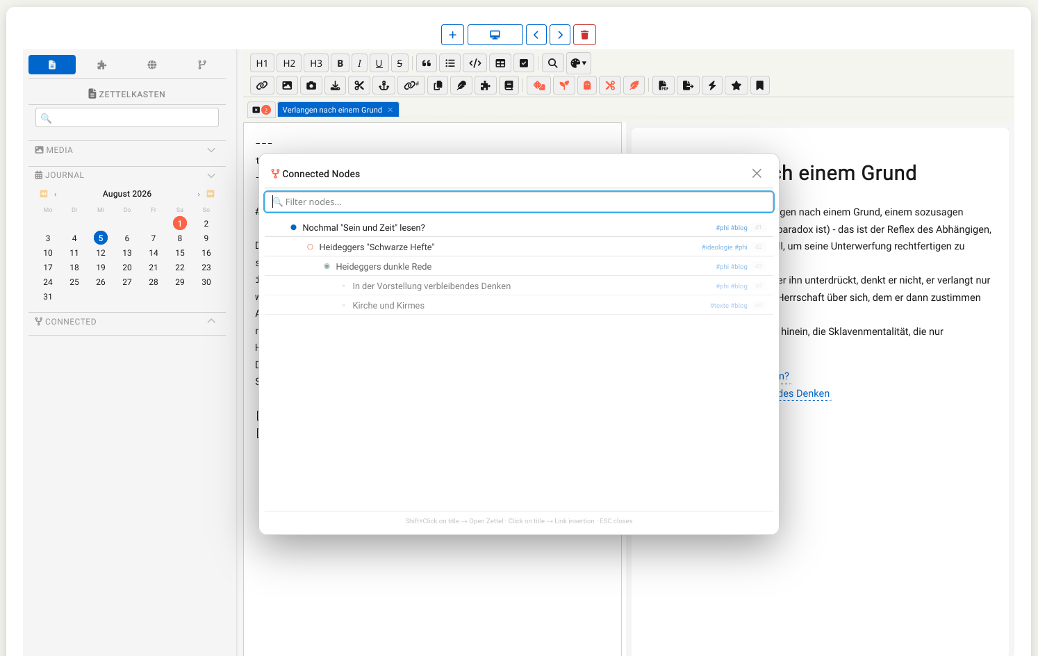Click the star favorite icon
The image size is (1038, 656).
click(736, 85)
